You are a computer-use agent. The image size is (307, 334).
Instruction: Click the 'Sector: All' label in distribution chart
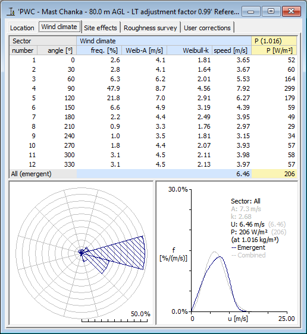point(246,201)
